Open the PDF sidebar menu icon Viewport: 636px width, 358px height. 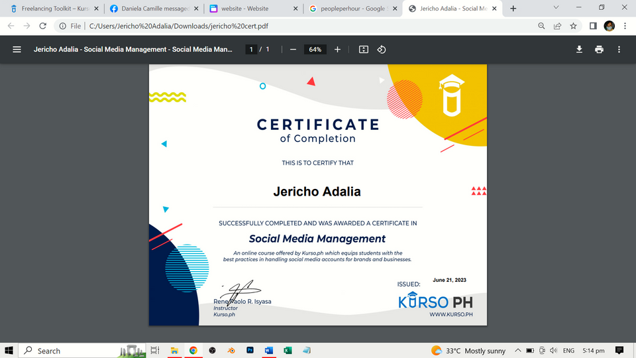(x=17, y=50)
